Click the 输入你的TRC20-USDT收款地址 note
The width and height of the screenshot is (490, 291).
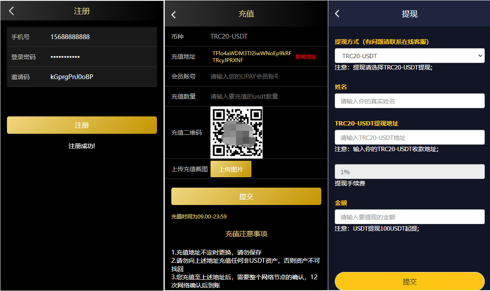pyautogui.click(x=387, y=149)
